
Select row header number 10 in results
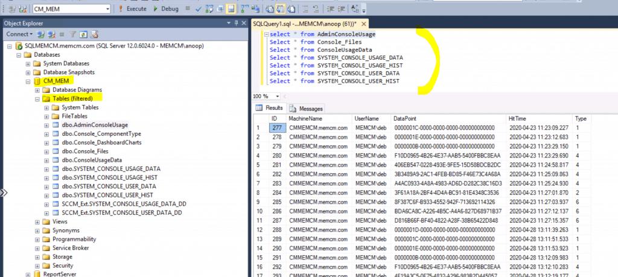261,211
